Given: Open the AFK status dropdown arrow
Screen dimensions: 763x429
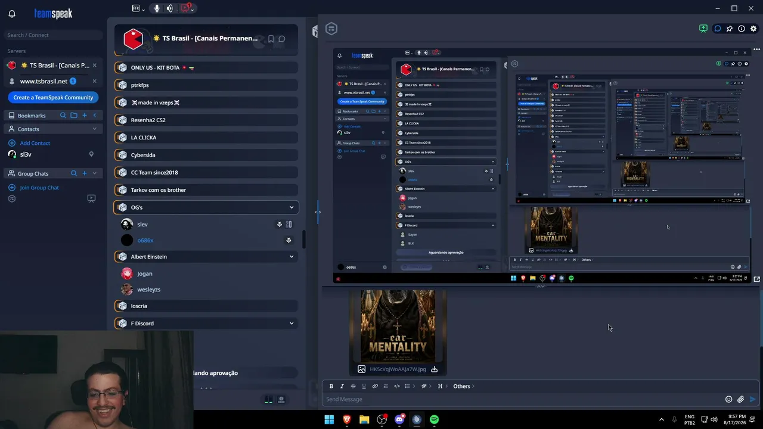Looking at the screenshot, I should pos(142,9).
